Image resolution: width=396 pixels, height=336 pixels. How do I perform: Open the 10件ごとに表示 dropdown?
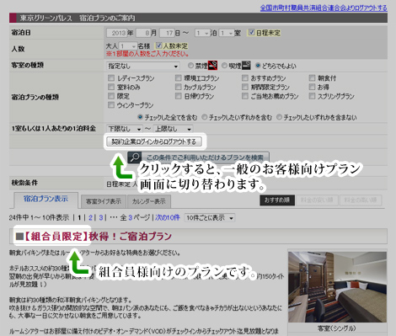pos(210,217)
